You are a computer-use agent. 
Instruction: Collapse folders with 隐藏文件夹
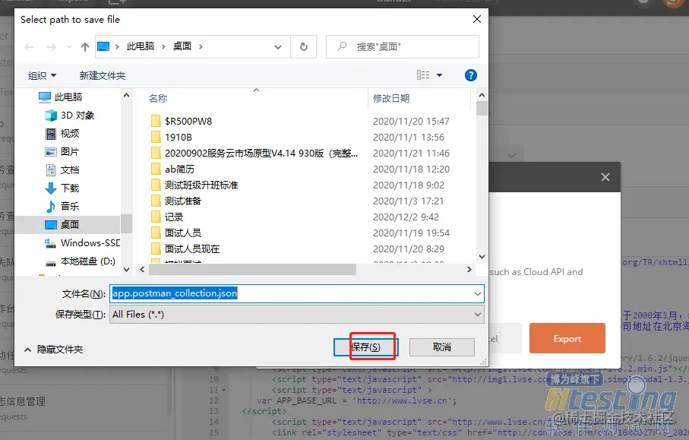point(54,350)
